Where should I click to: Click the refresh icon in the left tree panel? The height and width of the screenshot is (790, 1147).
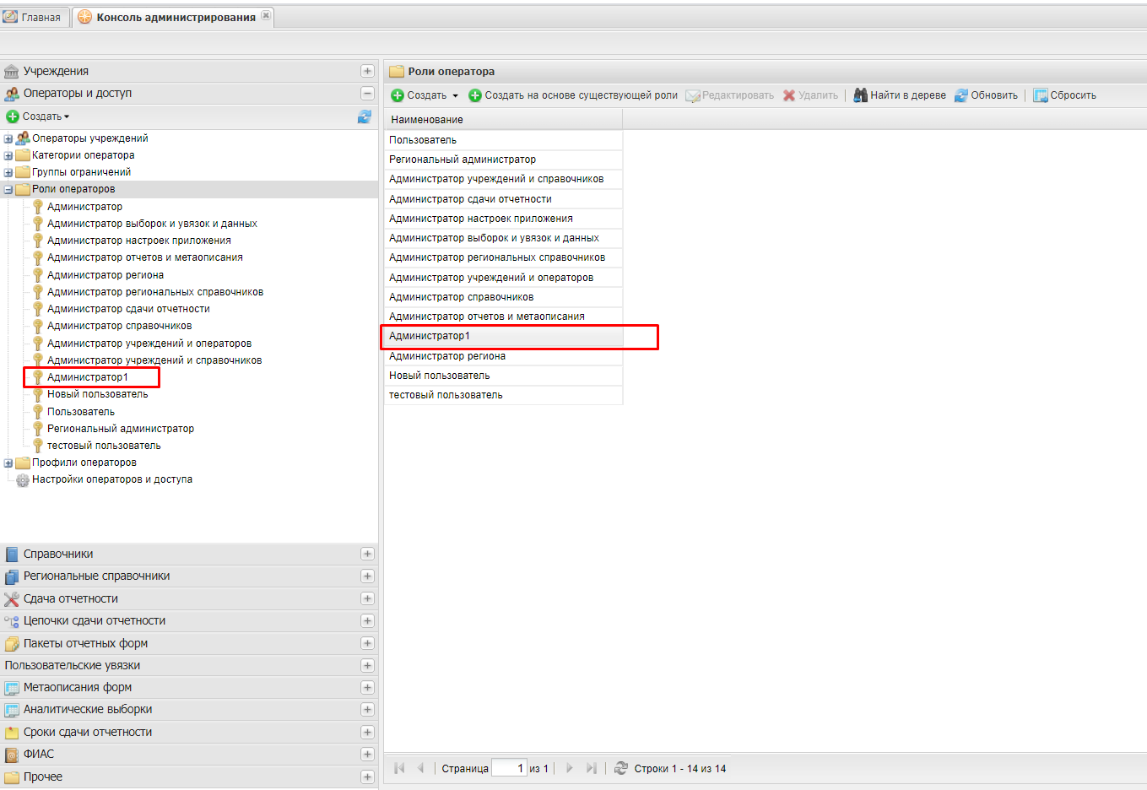365,116
